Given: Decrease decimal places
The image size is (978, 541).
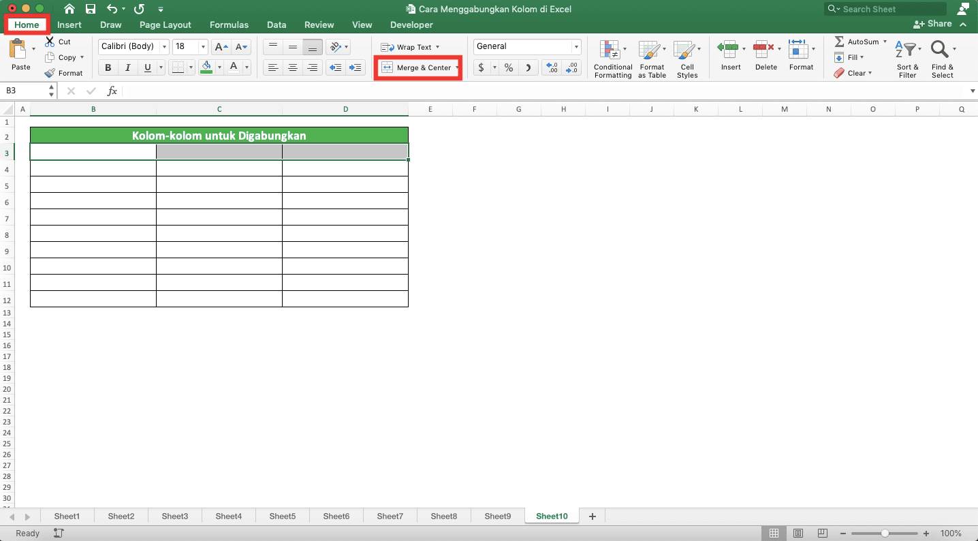Looking at the screenshot, I should 571,67.
